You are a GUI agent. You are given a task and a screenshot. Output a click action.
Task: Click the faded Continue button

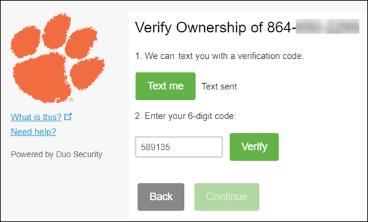tap(227, 197)
